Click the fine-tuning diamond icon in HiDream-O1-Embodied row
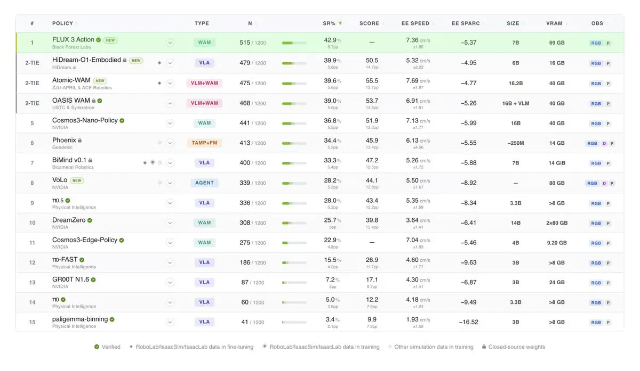640x371 pixels. pyautogui.click(x=159, y=63)
